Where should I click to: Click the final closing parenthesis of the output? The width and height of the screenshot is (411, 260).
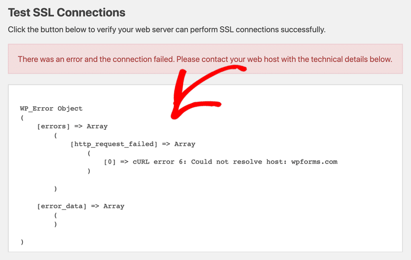[22, 242]
